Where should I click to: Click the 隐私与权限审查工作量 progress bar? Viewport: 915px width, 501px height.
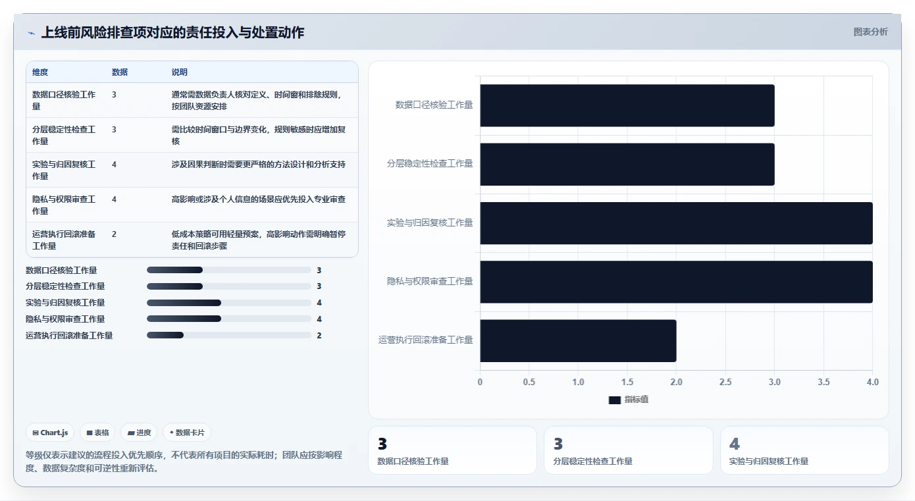click(x=229, y=319)
